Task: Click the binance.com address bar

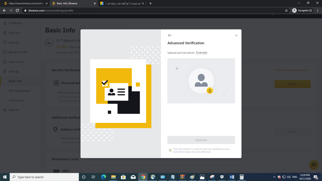Action: pos(154,10)
